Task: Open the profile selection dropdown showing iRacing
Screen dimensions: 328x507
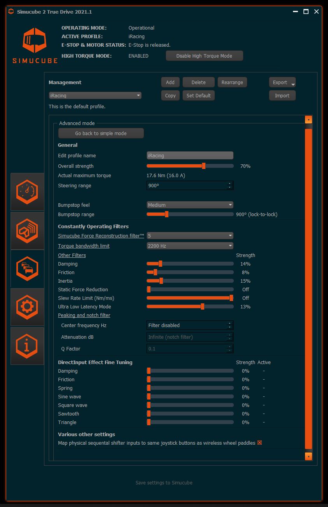Action: pos(95,95)
